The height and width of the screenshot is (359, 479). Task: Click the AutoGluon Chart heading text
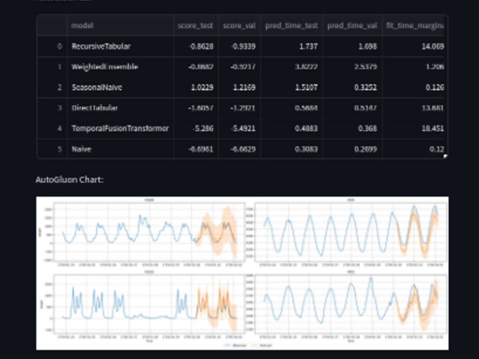pyautogui.click(x=69, y=179)
